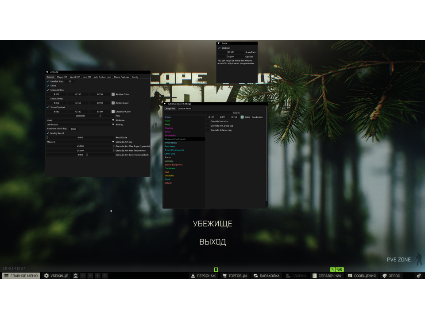Click the УБЕЖИЩЕ main menu option
425x319 pixels.
pyautogui.click(x=212, y=224)
